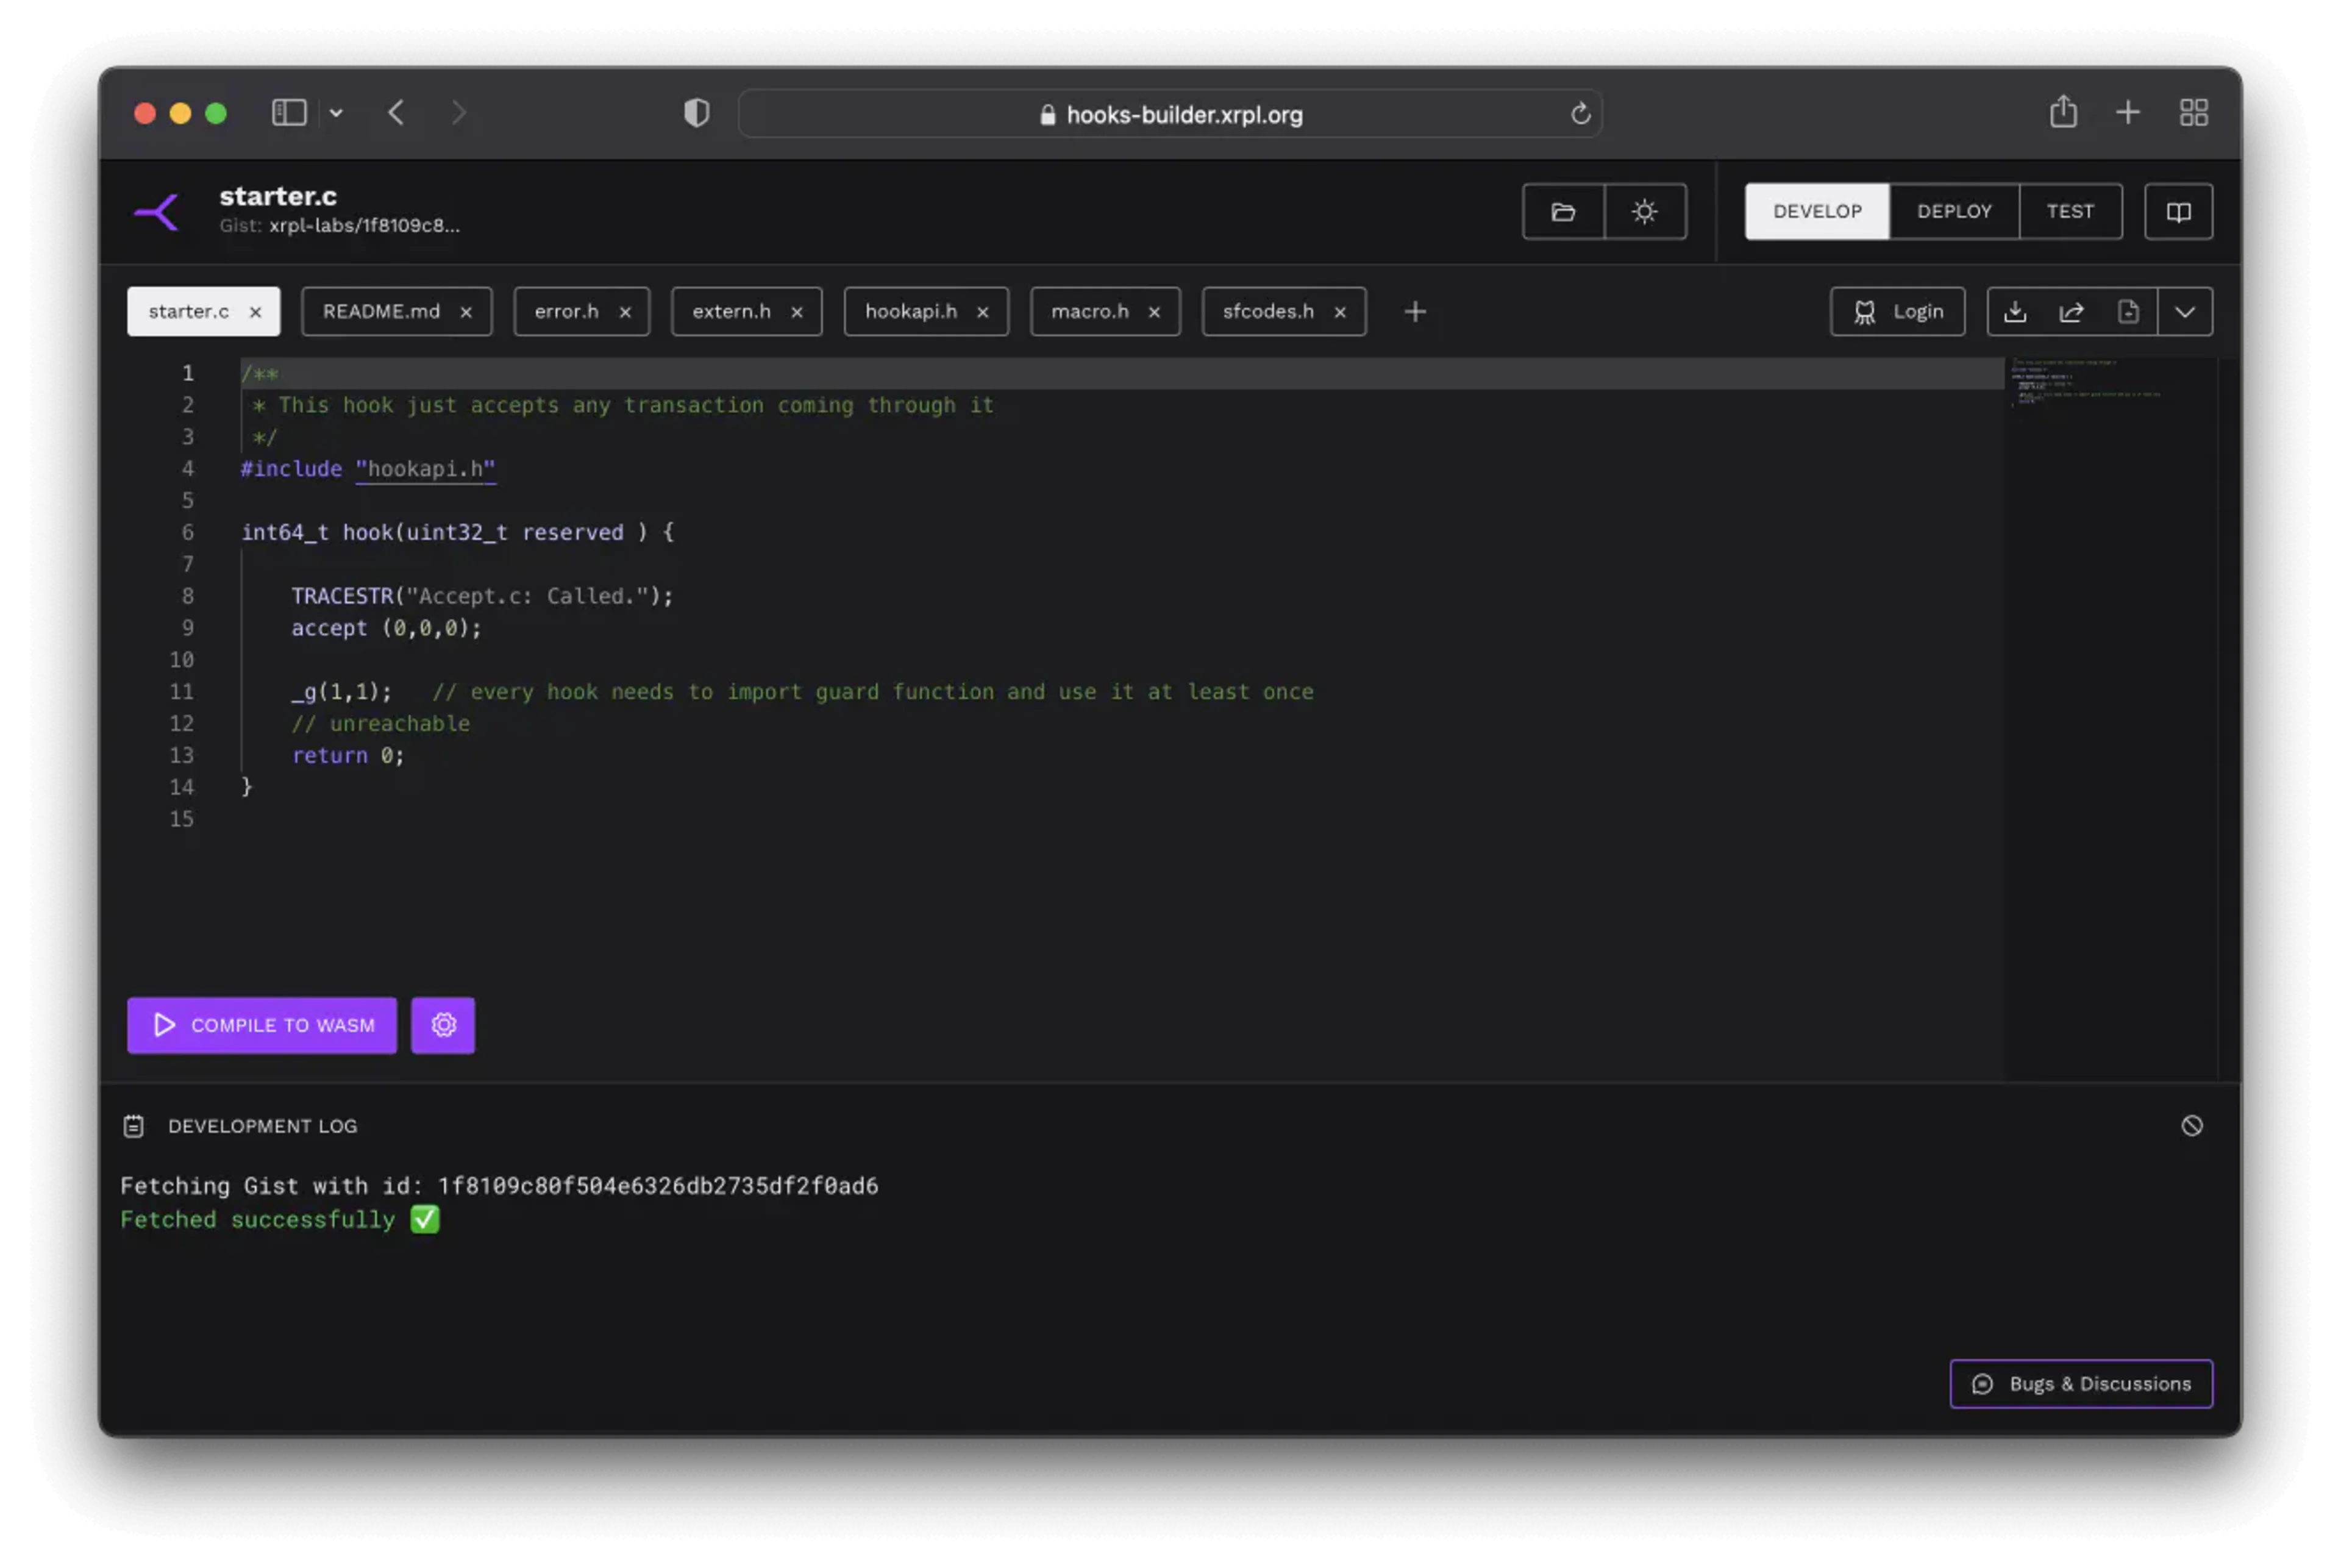The image size is (2341, 1568).
Task: Click the sync-to-gist file icon
Action: 2128,312
